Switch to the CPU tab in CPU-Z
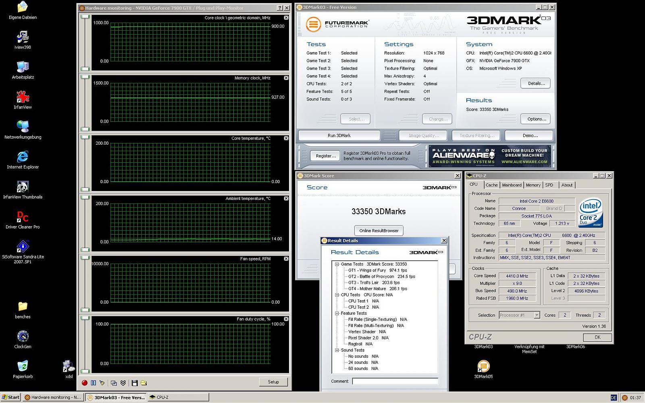Screen dimensions: 645x403 (x=474, y=185)
